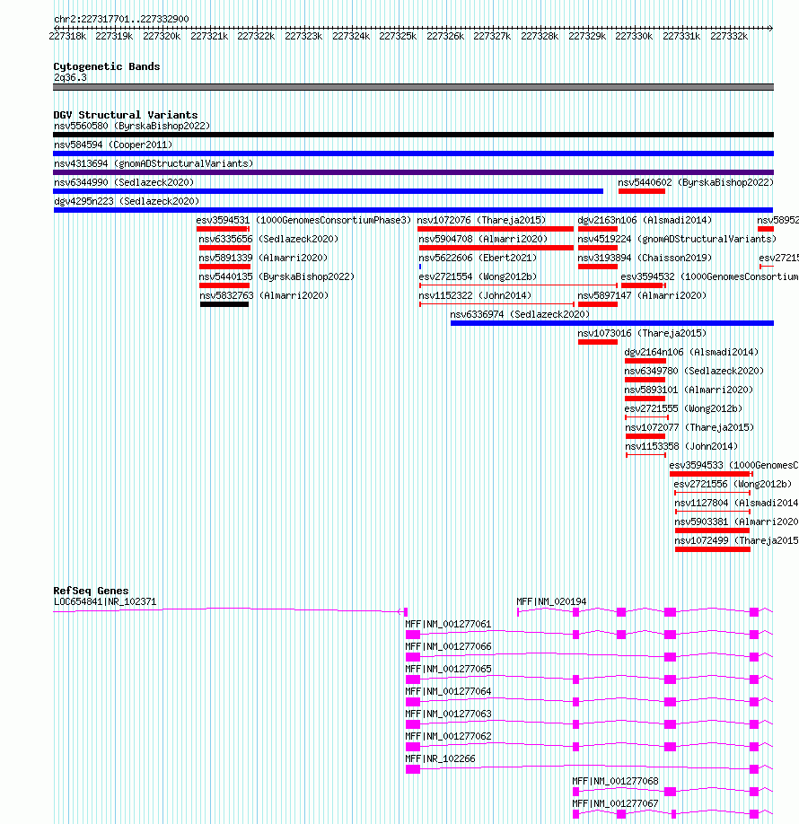This screenshot has width=799, height=824.
Task: Click the nsv6336974 (Sedlazeck2020) label
Action: coord(520,315)
